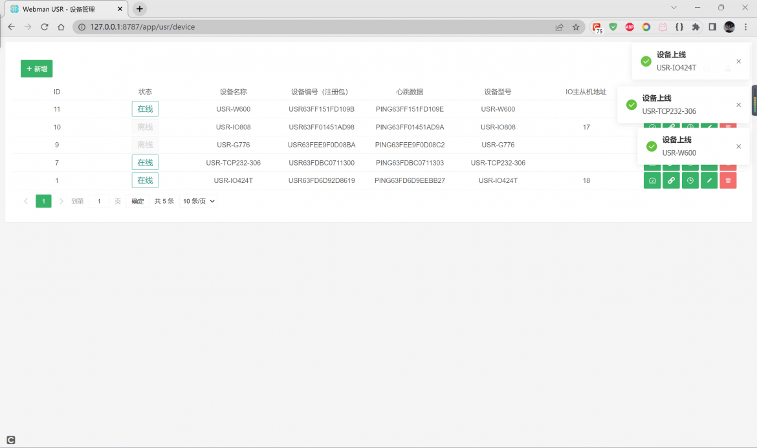Click the 设备编号（注册包） column header
This screenshot has width=757, height=448.
(x=320, y=92)
